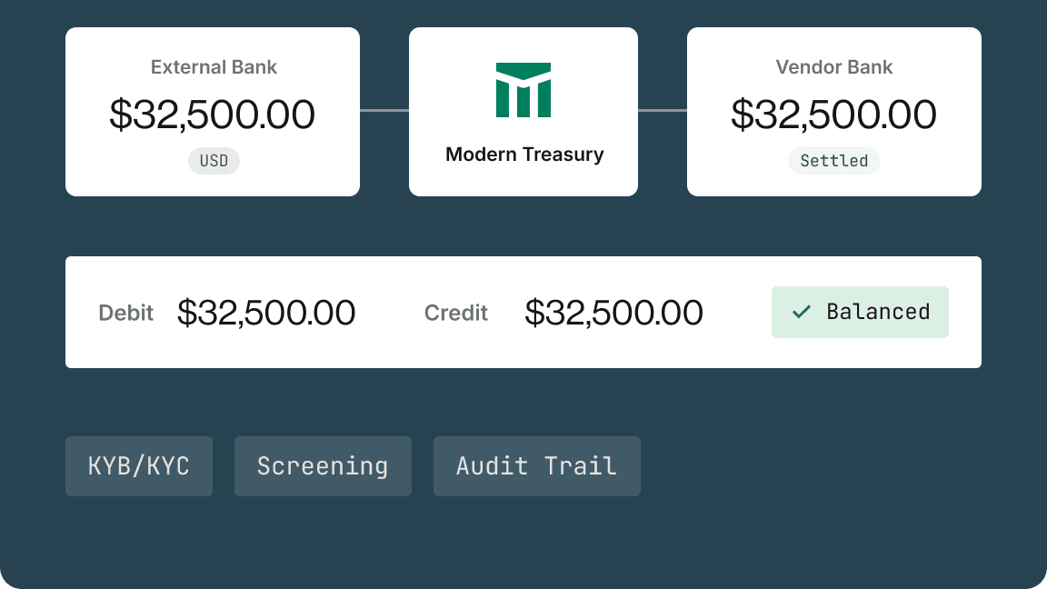Click the External Bank label
The width and height of the screenshot is (1047, 589).
click(214, 66)
